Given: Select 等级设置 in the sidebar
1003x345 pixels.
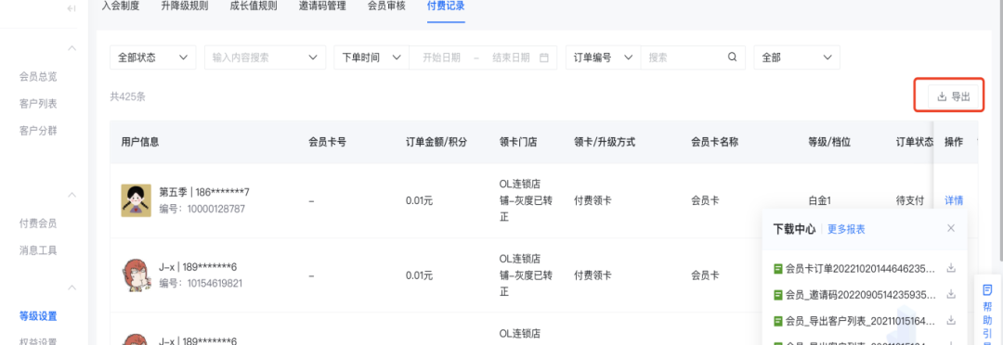Looking at the screenshot, I should [x=38, y=315].
